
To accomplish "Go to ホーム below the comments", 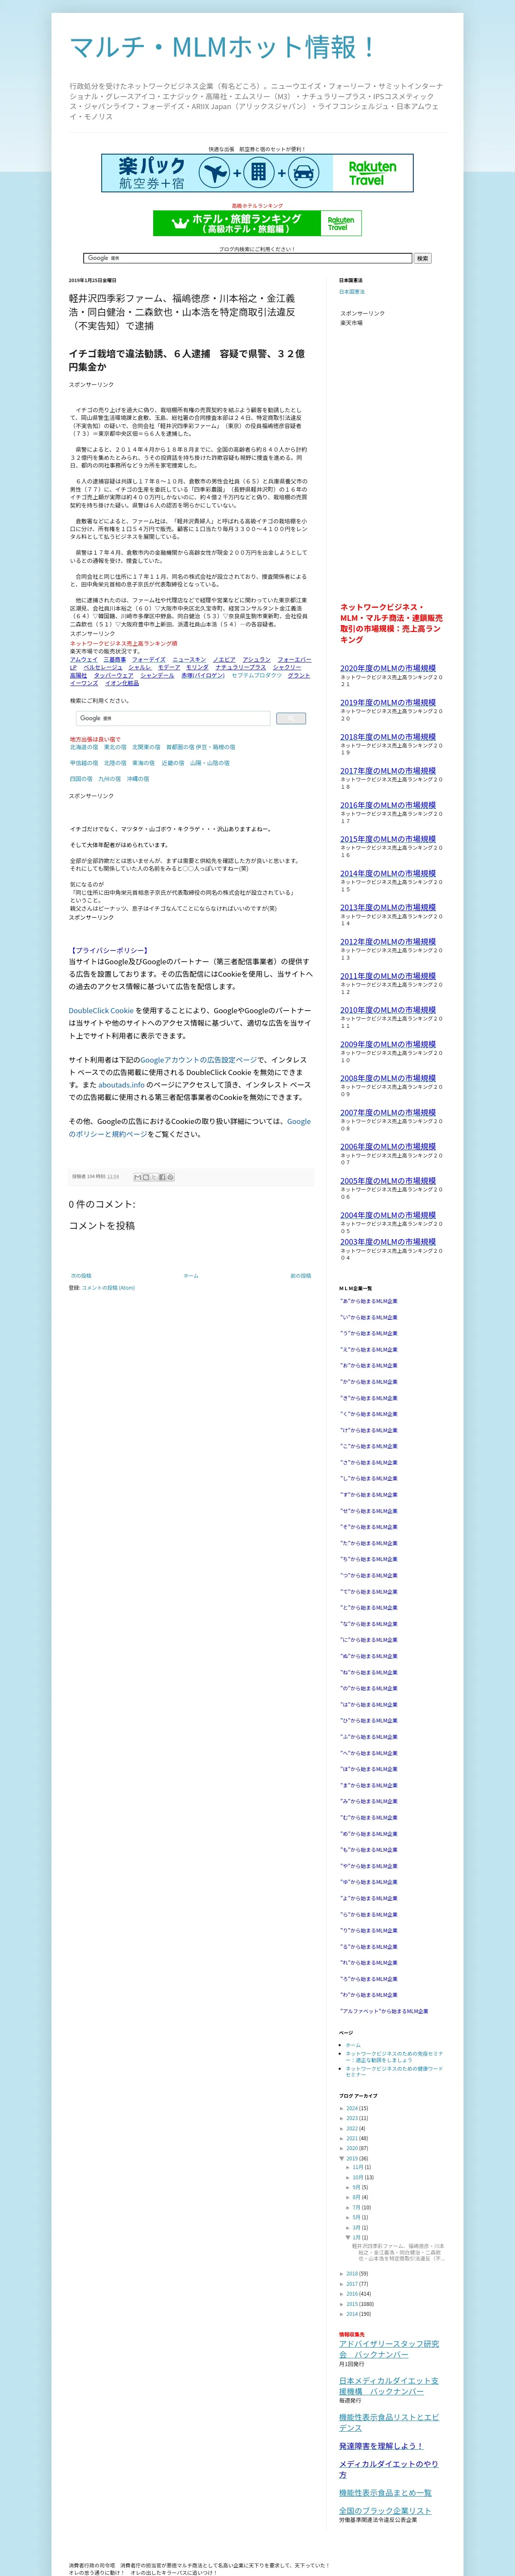I will tap(191, 1276).
